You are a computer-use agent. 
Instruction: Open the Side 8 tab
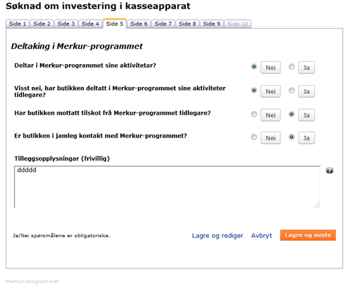pyautogui.click(x=187, y=24)
